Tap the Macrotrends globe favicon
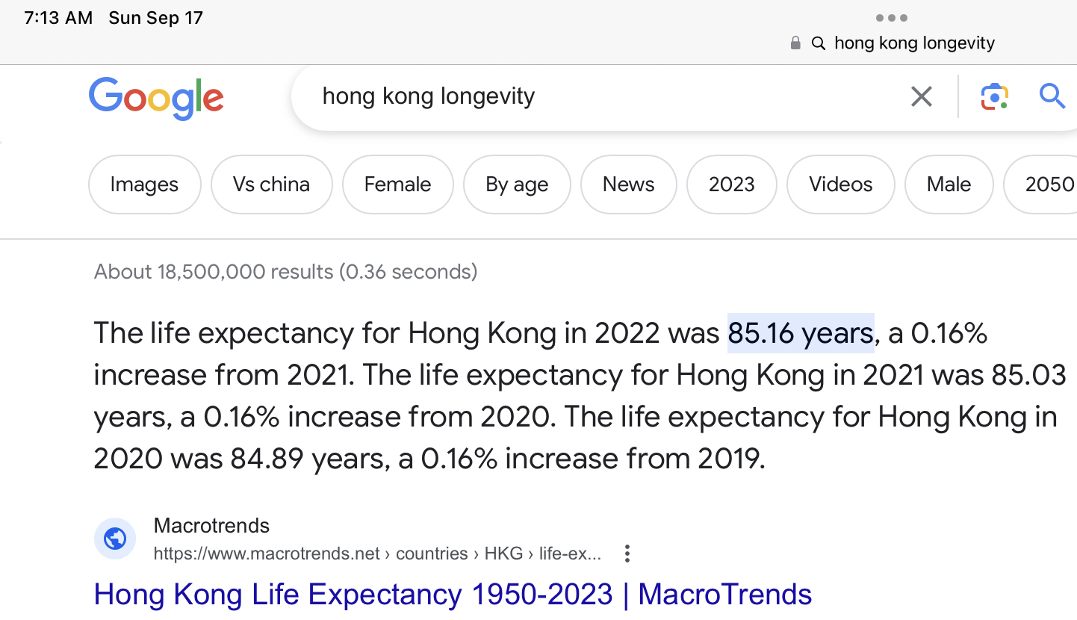 pyautogui.click(x=115, y=539)
